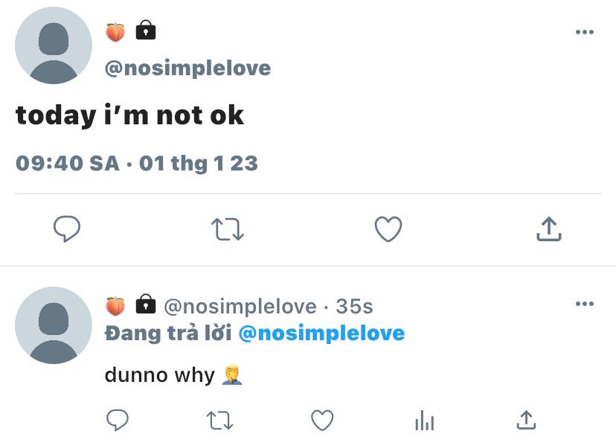This screenshot has height=440, width=616.
Task: Retweet the "dunno why" reply
Action: (x=219, y=421)
